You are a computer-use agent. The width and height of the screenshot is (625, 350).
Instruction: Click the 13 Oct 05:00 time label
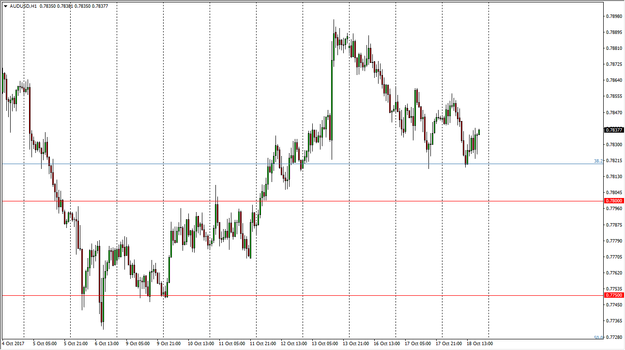coord(325,344)
